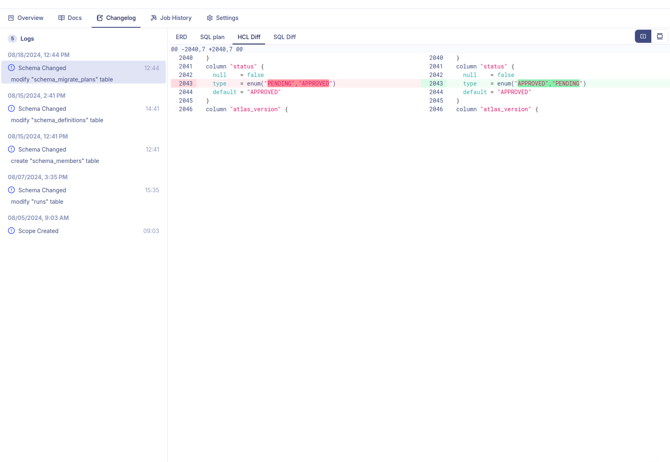Click the alert icon on the 15:35 Schema Changed entry
670x462 pixels.
11,190
